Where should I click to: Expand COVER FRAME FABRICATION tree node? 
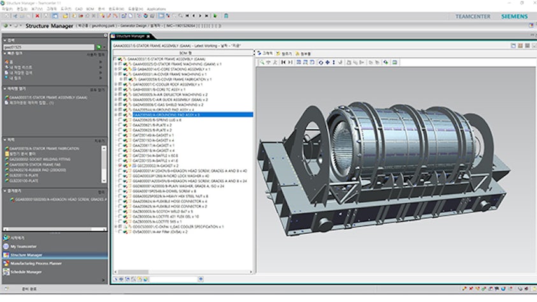coord(121,79)
